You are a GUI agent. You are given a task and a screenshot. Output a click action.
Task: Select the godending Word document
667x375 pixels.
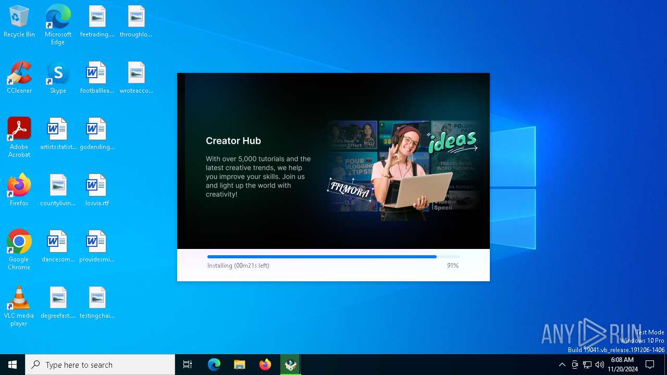pos(97,134)
